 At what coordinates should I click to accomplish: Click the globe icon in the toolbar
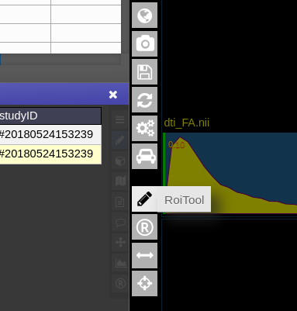pos(144,16)
